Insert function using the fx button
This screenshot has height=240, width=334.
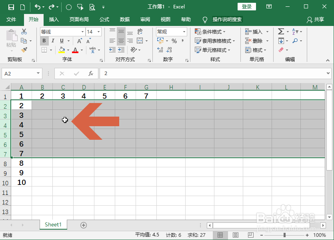(91, 73)
